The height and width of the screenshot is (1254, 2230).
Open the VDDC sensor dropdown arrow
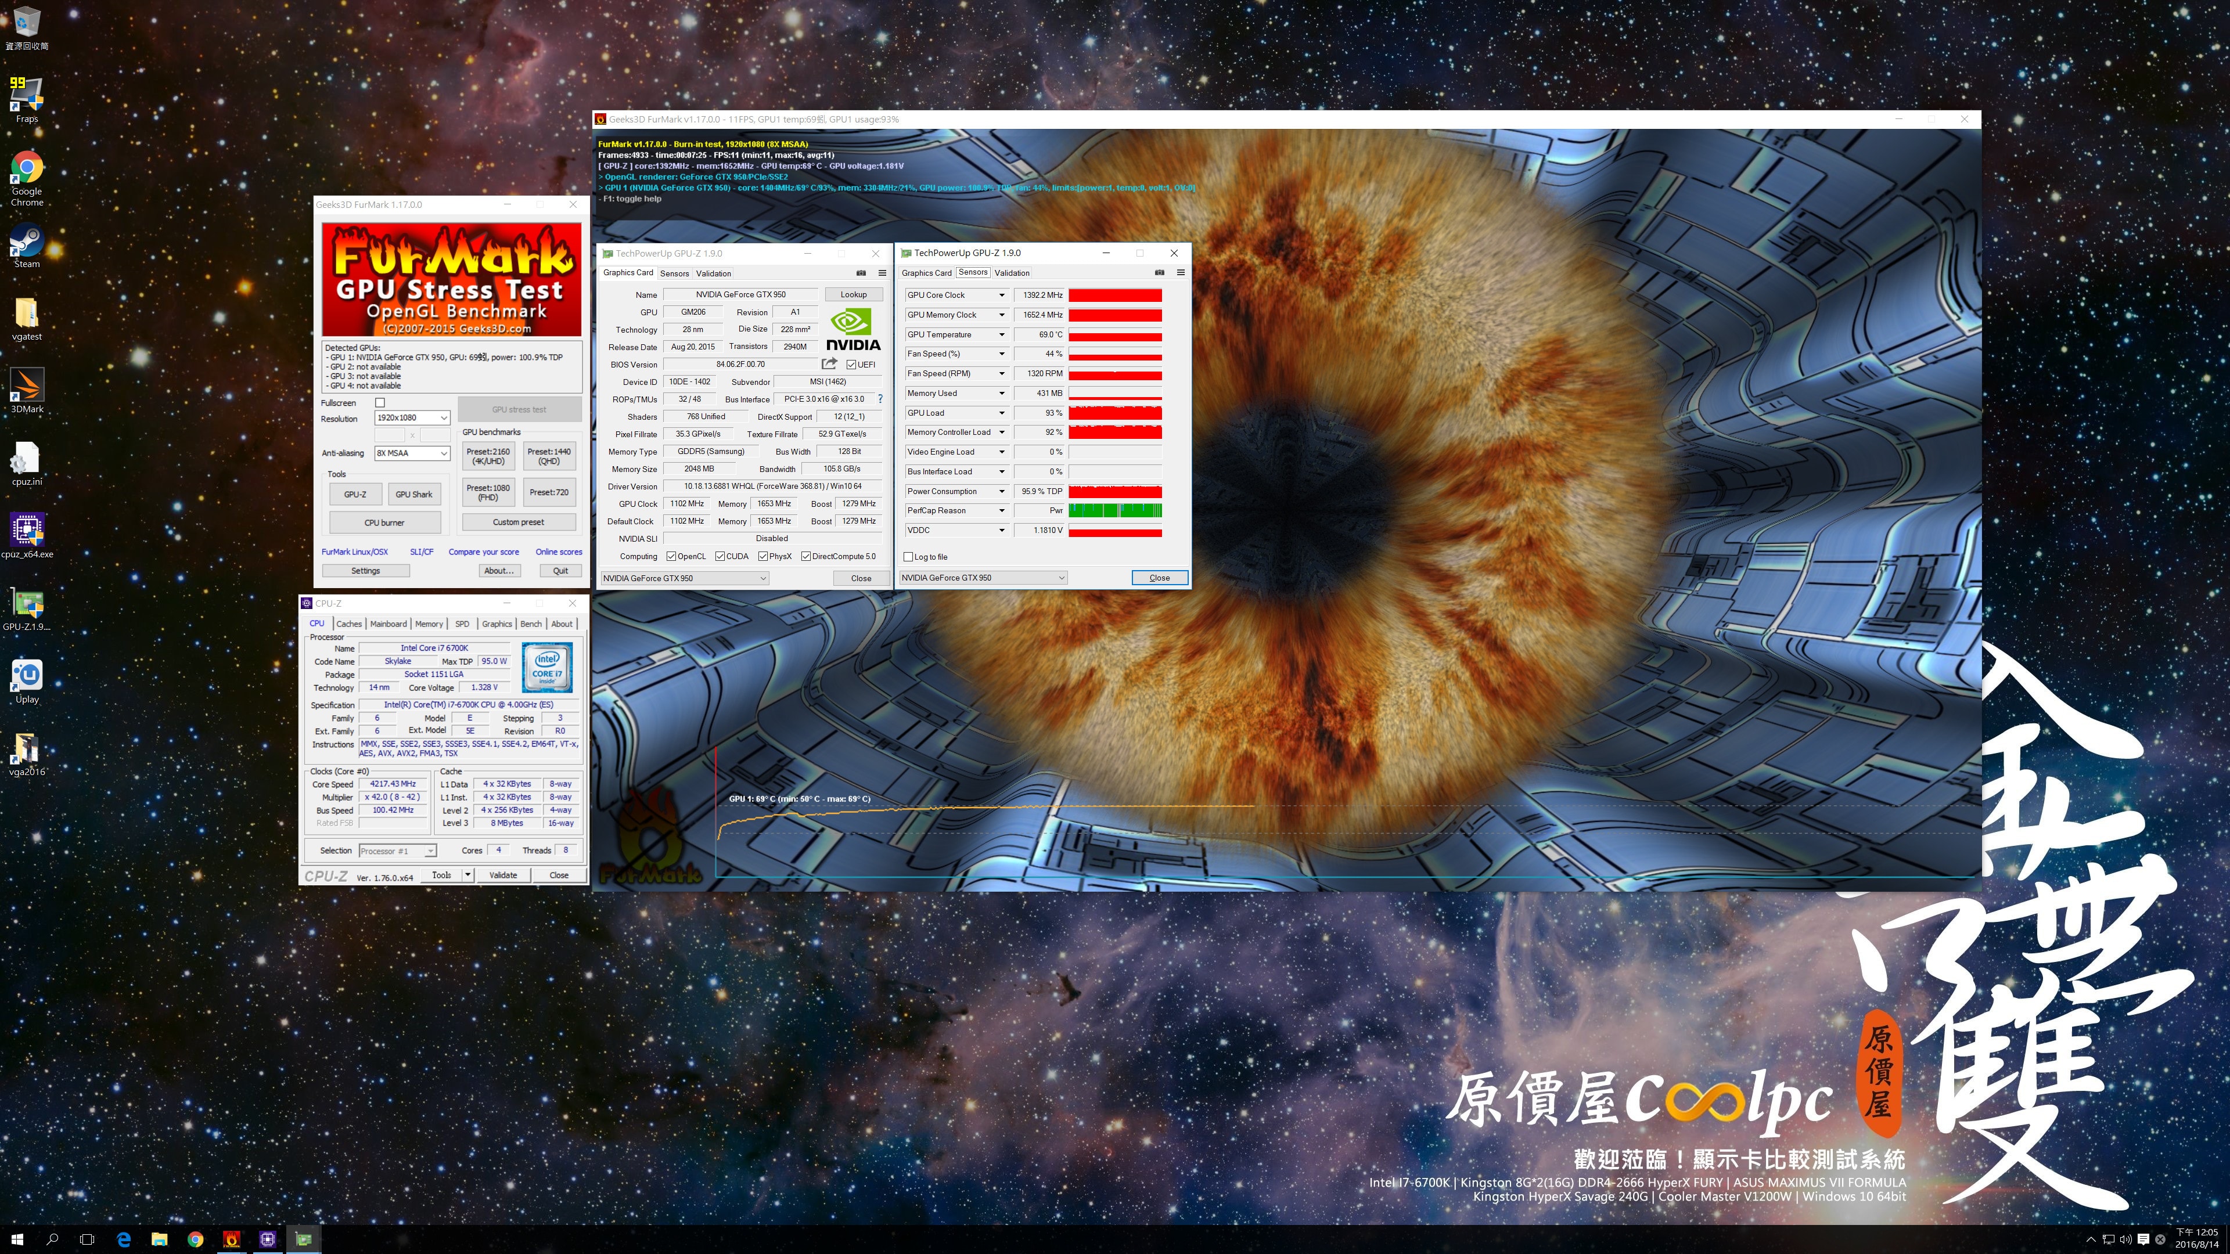tap(1002, 531)
